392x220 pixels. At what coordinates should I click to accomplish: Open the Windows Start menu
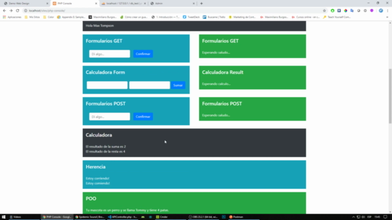tap(4, 217)
